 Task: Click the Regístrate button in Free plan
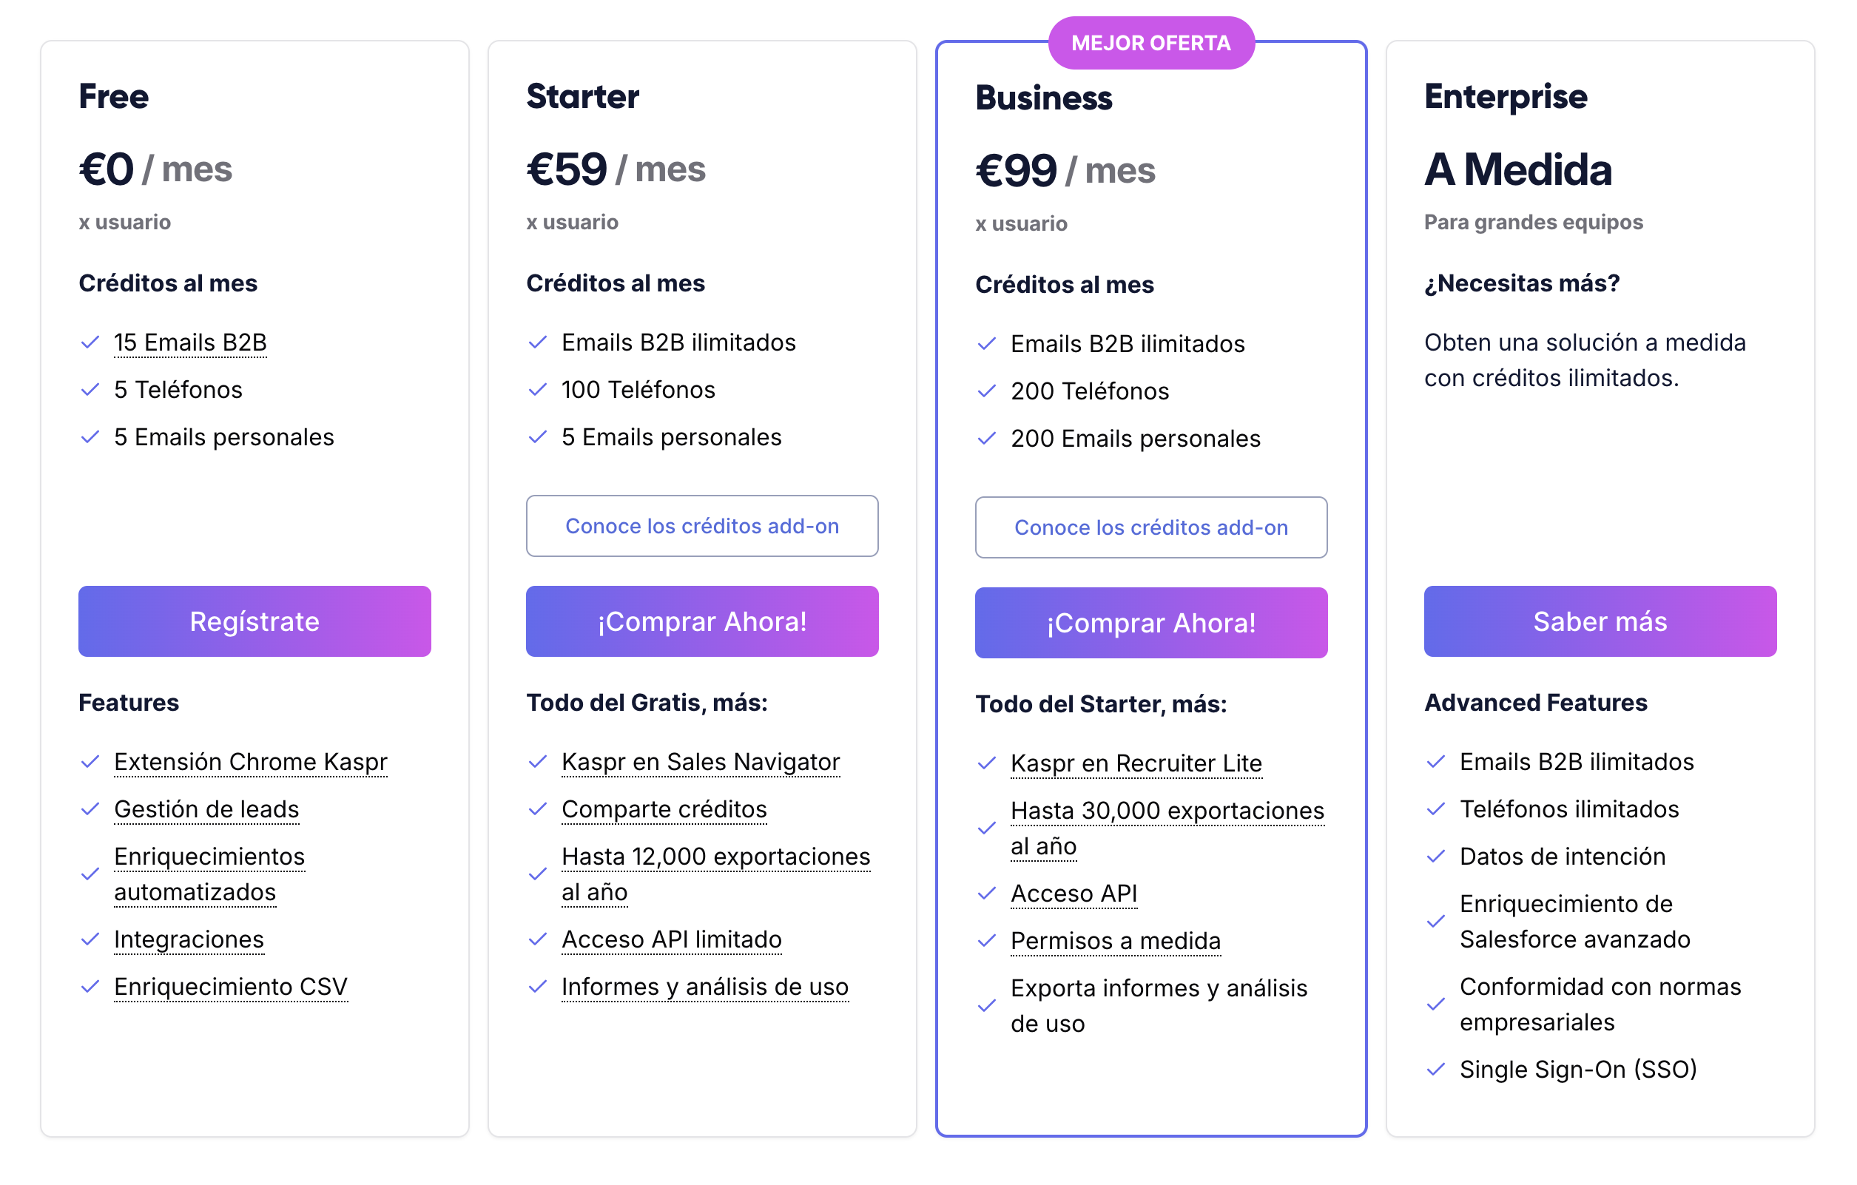(x=255, y=621)
